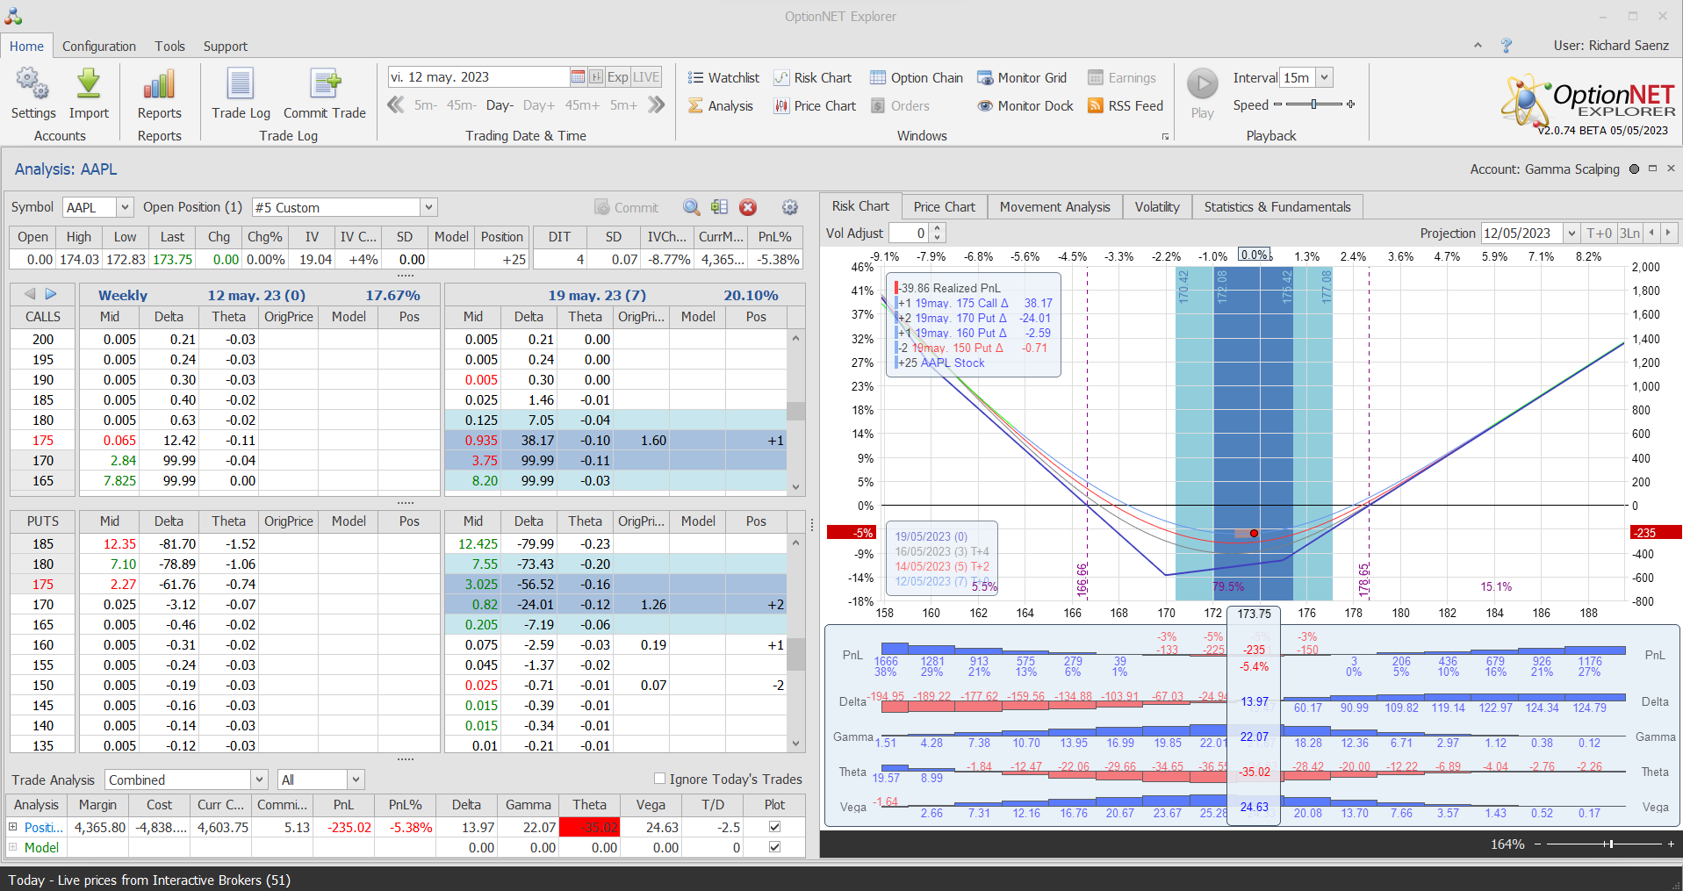Open the Projection date dropdown

point(1571,233)
